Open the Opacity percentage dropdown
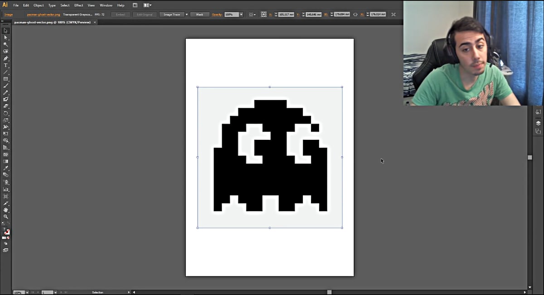The height and width of the screenshot is (295, 544). point(241,14)
